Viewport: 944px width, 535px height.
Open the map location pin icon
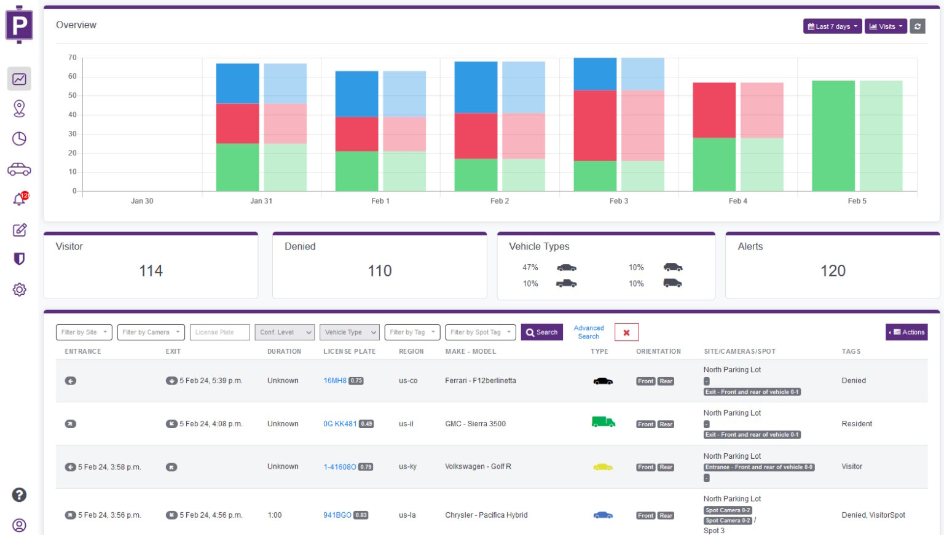(19, 109)
